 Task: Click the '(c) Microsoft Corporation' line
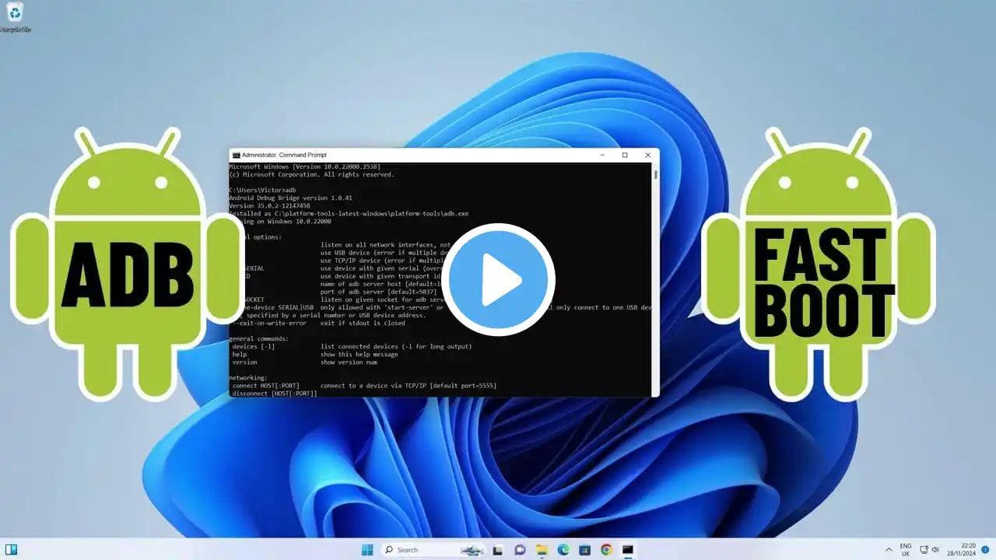(311, 175)
